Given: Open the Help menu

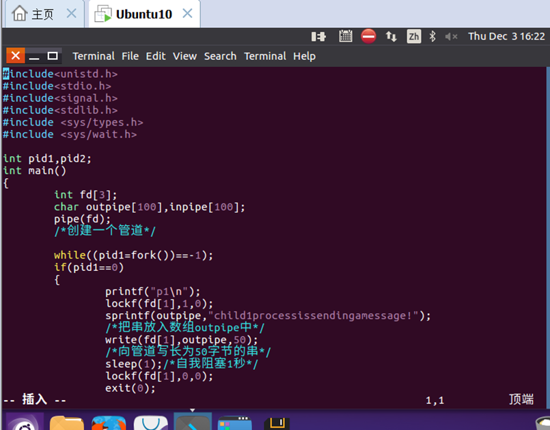Looking at the screenshot, I should (305, 56).
